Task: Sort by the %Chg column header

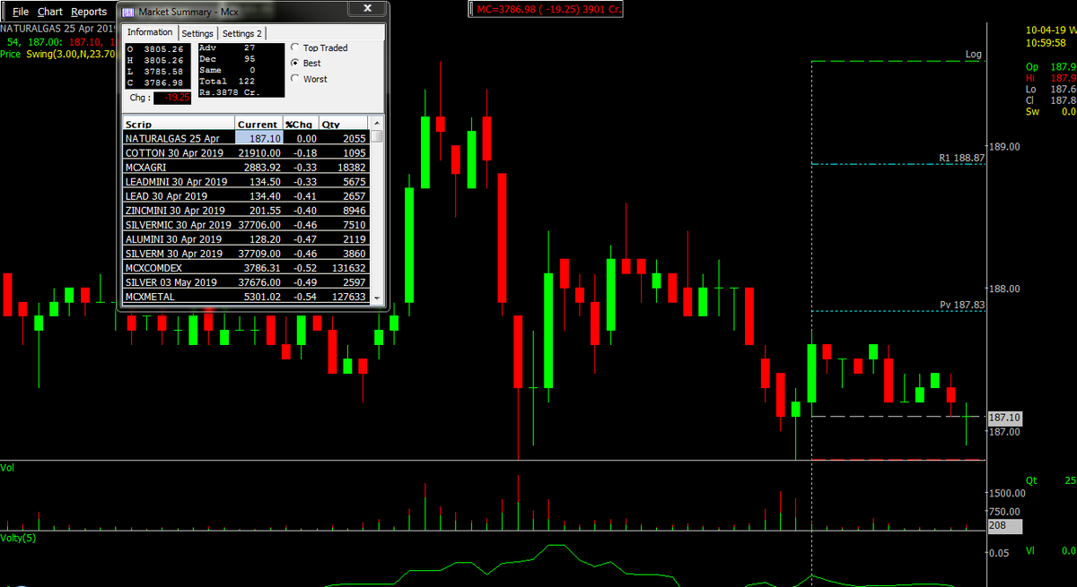Action: pos(299,124)
